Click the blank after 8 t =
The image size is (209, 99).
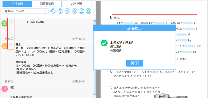point(129,23)
